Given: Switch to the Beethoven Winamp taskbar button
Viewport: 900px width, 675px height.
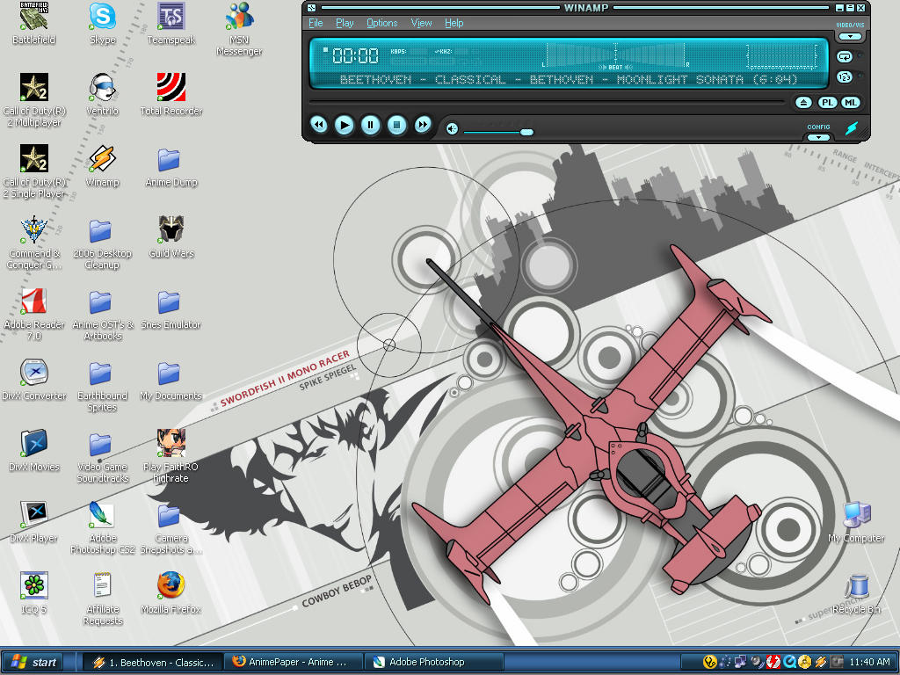Looking at the screenshot, I should [153, 663].
